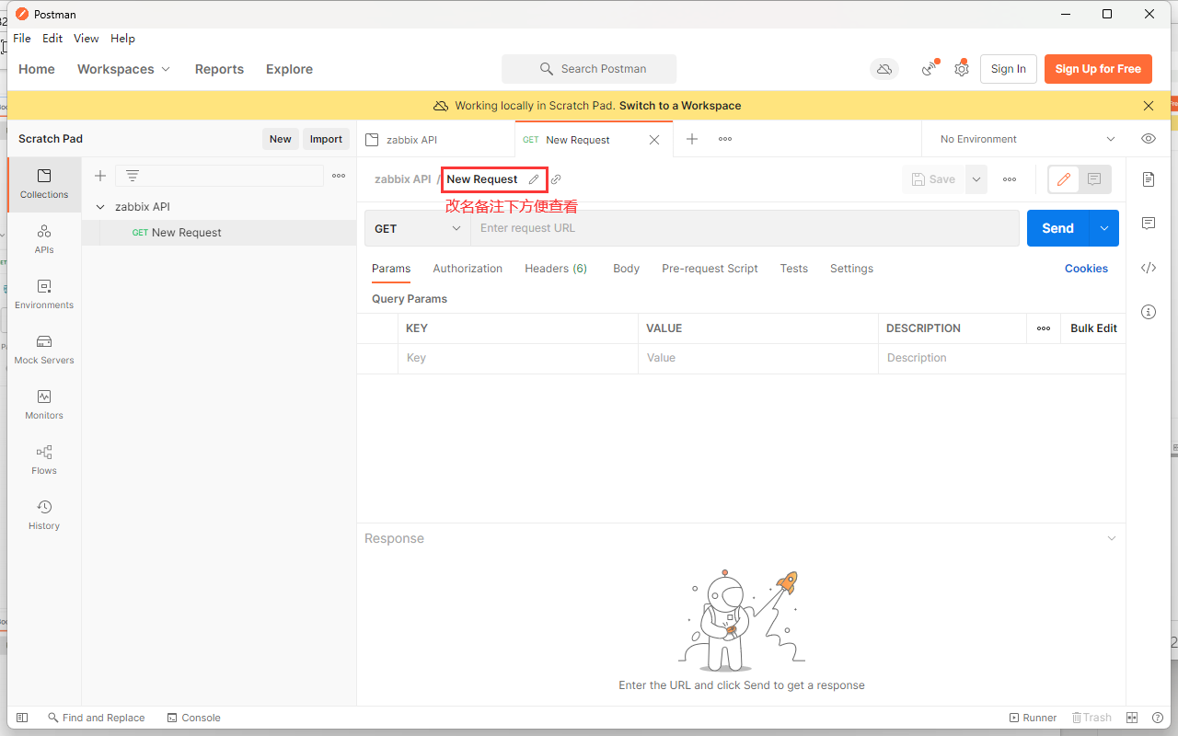1178x736 pixels.
Task: Click the Key cell in query params
Action: pos(518,358)
